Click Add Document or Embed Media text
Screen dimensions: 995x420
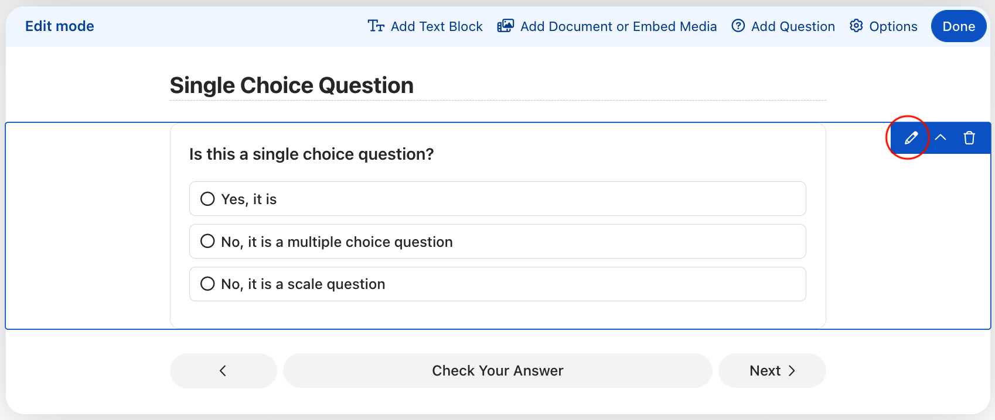coord(618,26)
